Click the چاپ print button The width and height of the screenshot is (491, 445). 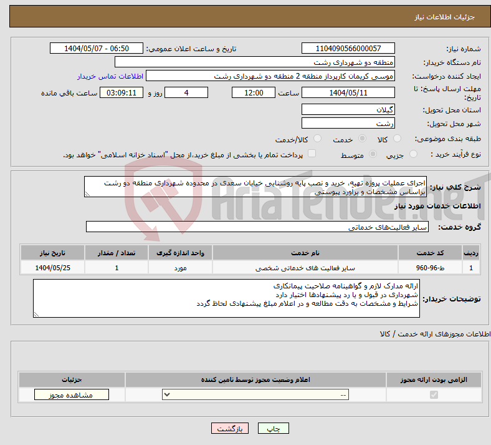pos(274,428)
